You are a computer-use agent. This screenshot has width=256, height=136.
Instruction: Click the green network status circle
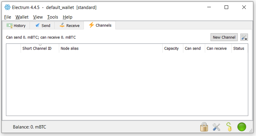coord(242,127)
